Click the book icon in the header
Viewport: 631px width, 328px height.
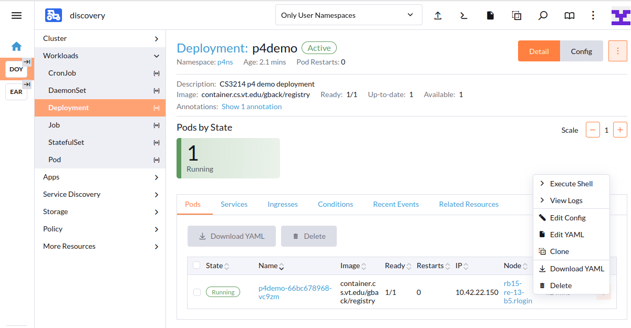point(569,16)
